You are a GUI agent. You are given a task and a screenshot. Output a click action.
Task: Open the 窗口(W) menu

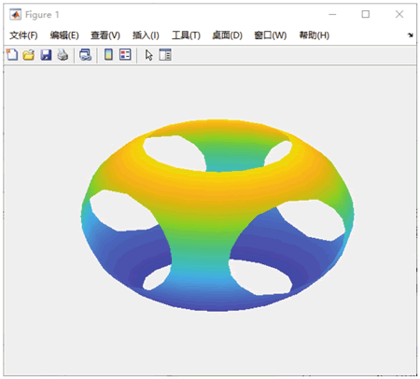[x=270, y=35]
